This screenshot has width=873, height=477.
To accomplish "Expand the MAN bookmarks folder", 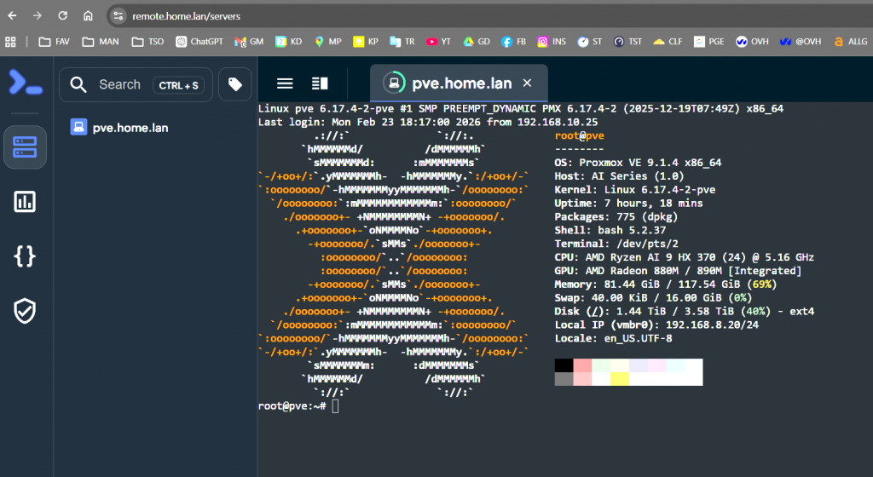I will coord(101,41).
